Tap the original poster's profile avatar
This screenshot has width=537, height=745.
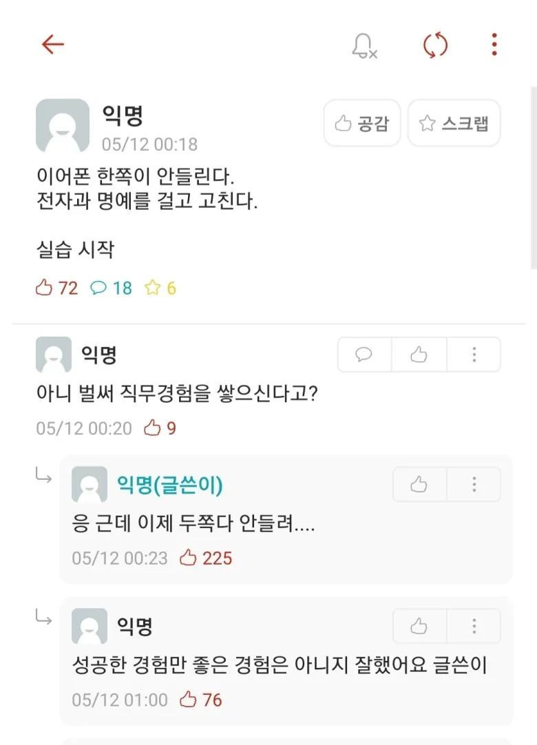coord(63,126)
